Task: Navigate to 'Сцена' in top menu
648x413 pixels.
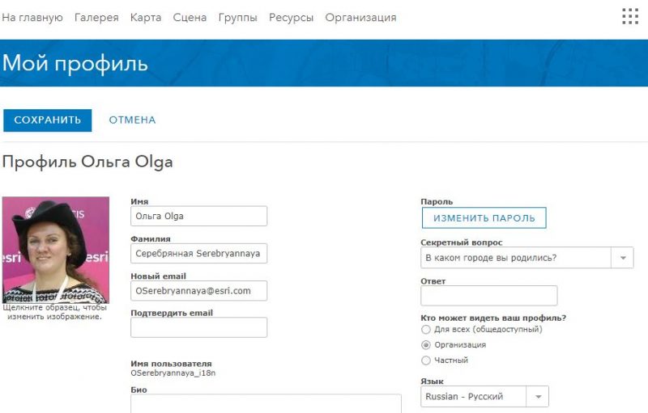Action: click(x=190, y=18)
